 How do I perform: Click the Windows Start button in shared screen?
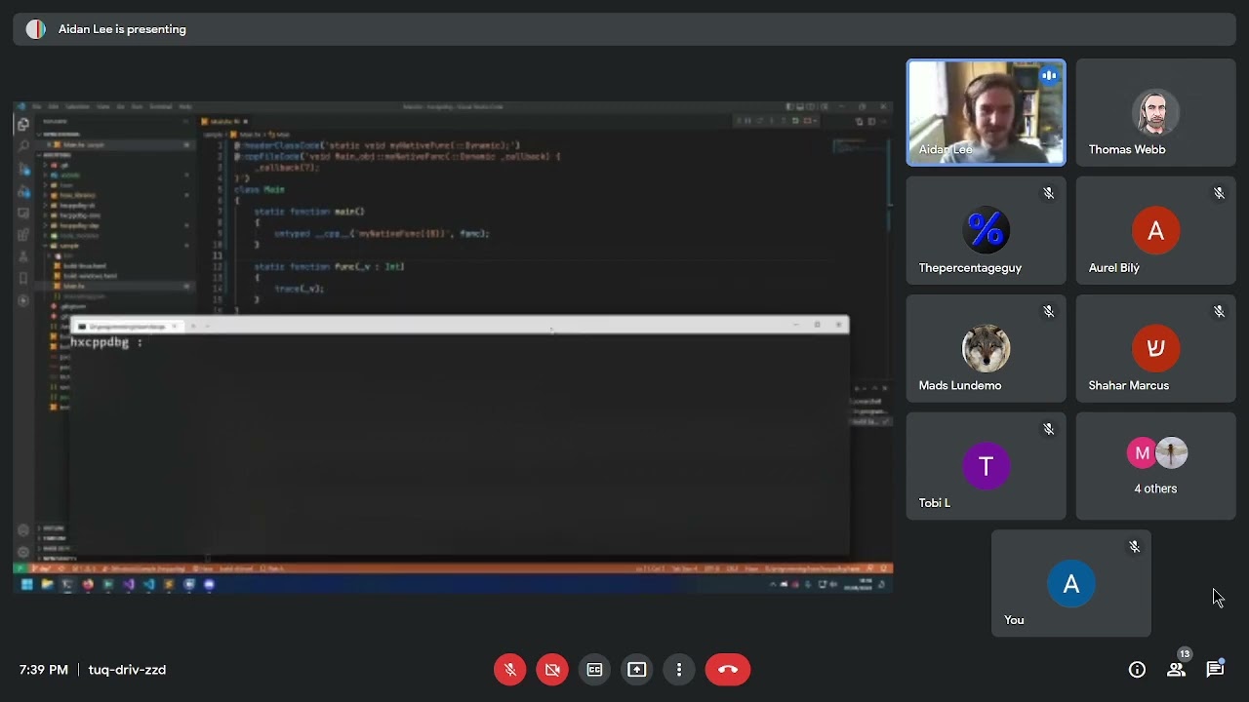(x=26, y=584)
